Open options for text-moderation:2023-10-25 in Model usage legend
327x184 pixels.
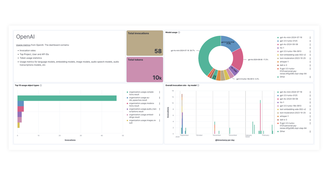point(310,58)
